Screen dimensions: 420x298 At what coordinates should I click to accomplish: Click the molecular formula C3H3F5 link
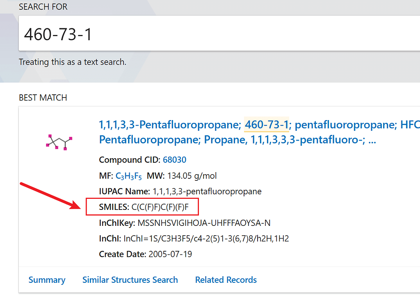129,176
